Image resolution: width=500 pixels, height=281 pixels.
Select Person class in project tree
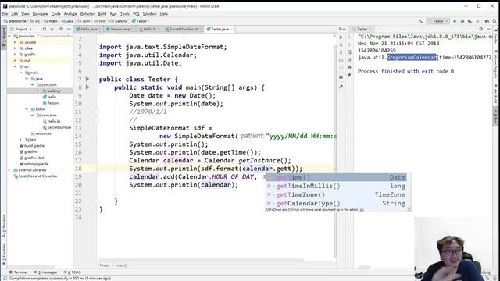click(50, 103)
